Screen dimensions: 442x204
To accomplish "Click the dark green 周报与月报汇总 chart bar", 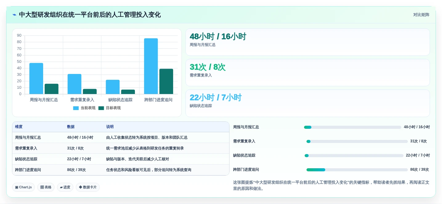I will [x=51, y=89].
